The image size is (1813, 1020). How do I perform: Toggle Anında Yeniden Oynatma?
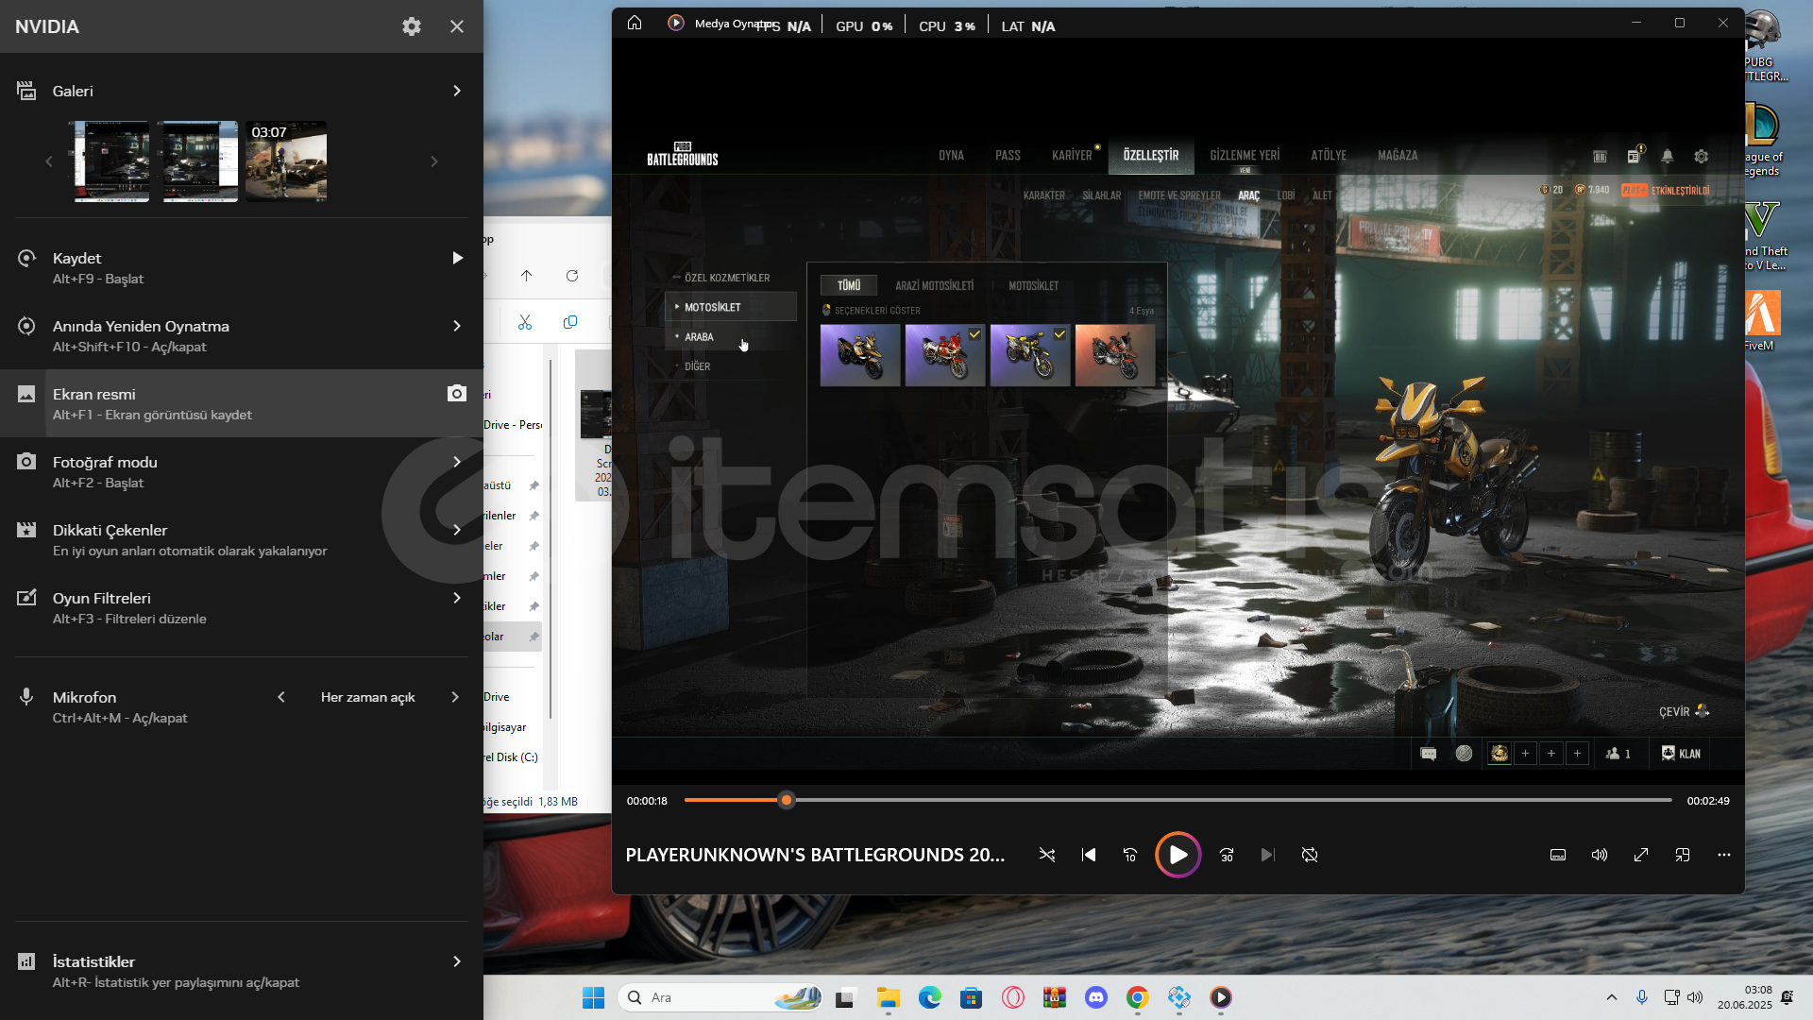pos(242,335)
